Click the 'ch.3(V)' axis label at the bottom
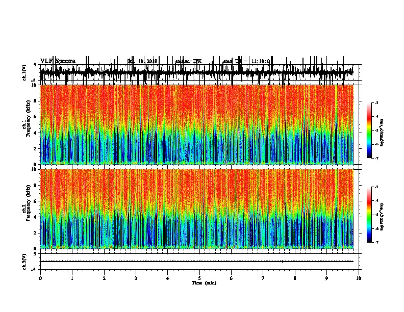 pos(24,262)
